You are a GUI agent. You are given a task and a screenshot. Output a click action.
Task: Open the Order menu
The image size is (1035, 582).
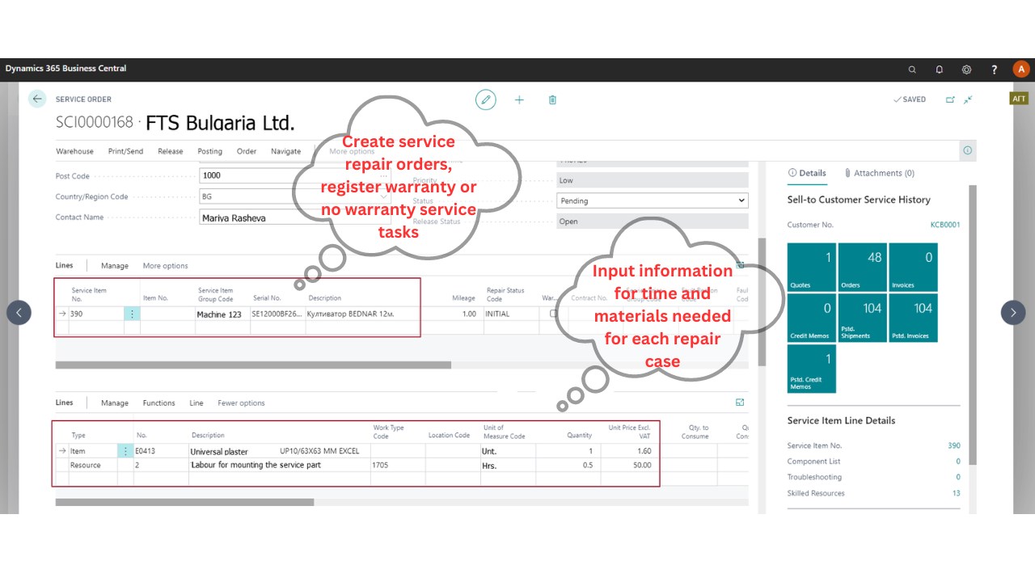tap(247, 151)
